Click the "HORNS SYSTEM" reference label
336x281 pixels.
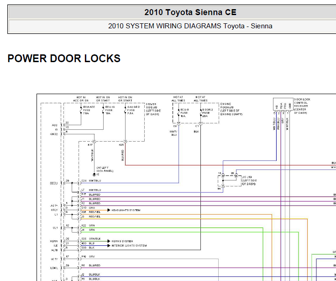122,241
